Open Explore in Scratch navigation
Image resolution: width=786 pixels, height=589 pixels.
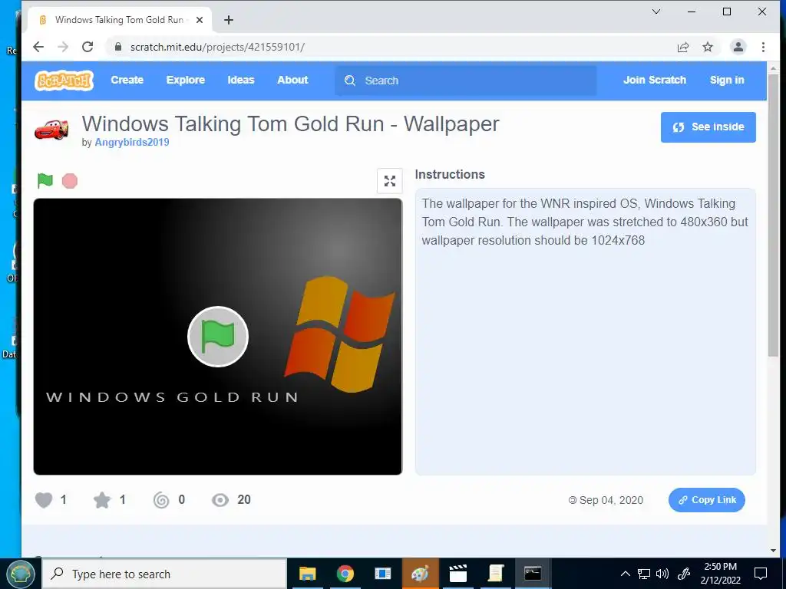point(186,80)
